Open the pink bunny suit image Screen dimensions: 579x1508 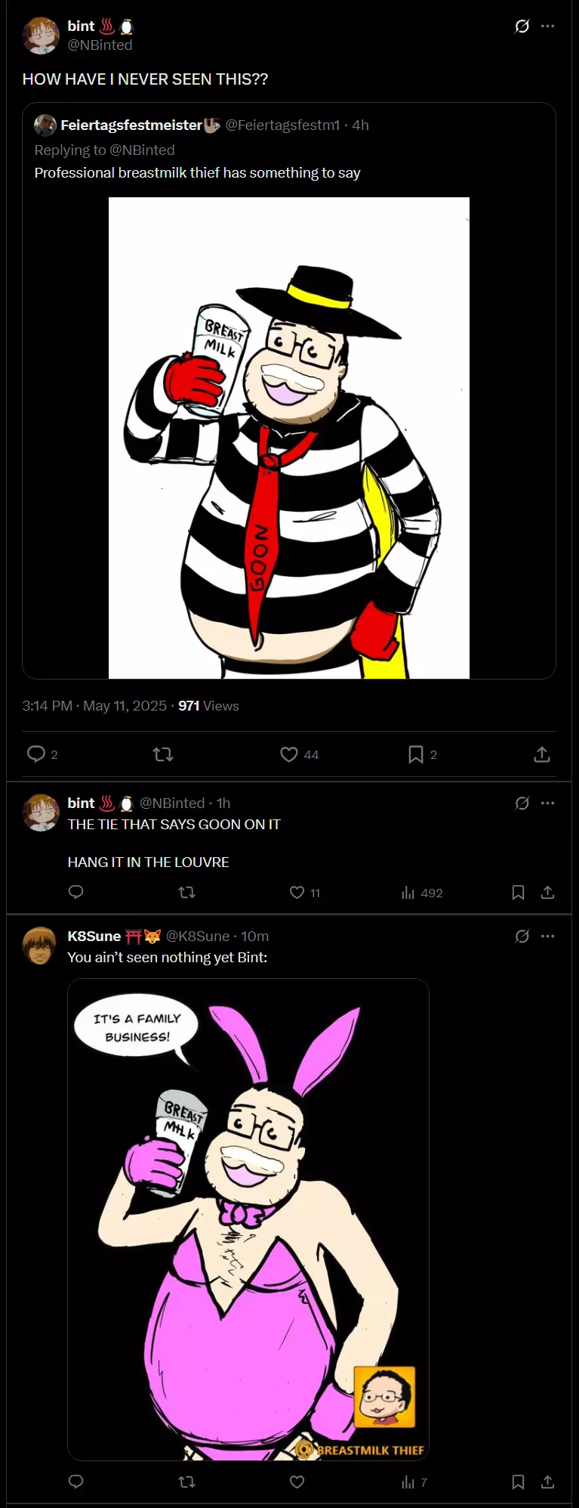tap(248, 1219)
